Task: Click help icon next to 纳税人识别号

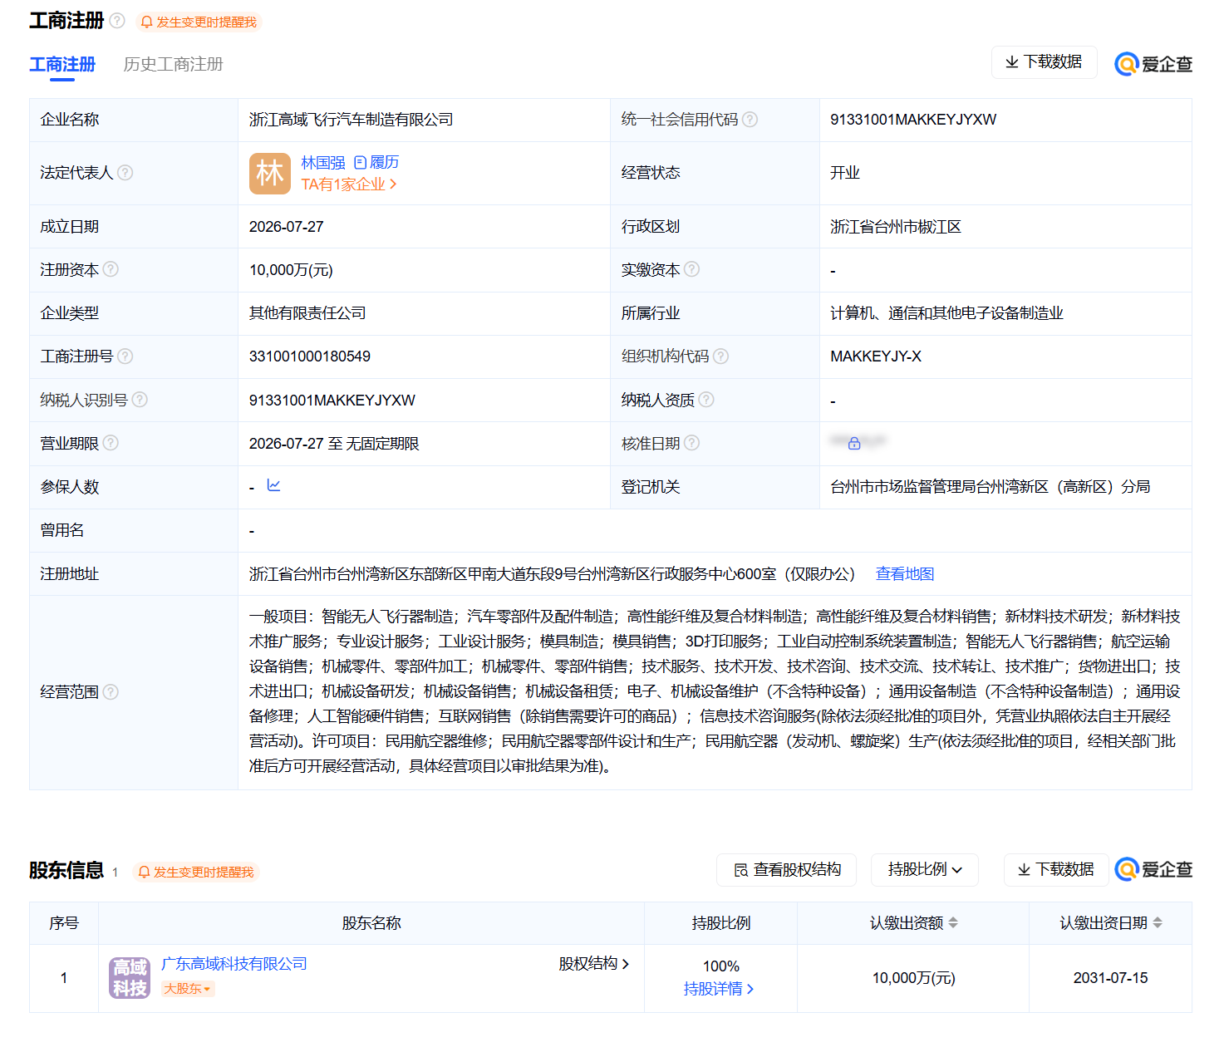Action: [x=140, y=400]
